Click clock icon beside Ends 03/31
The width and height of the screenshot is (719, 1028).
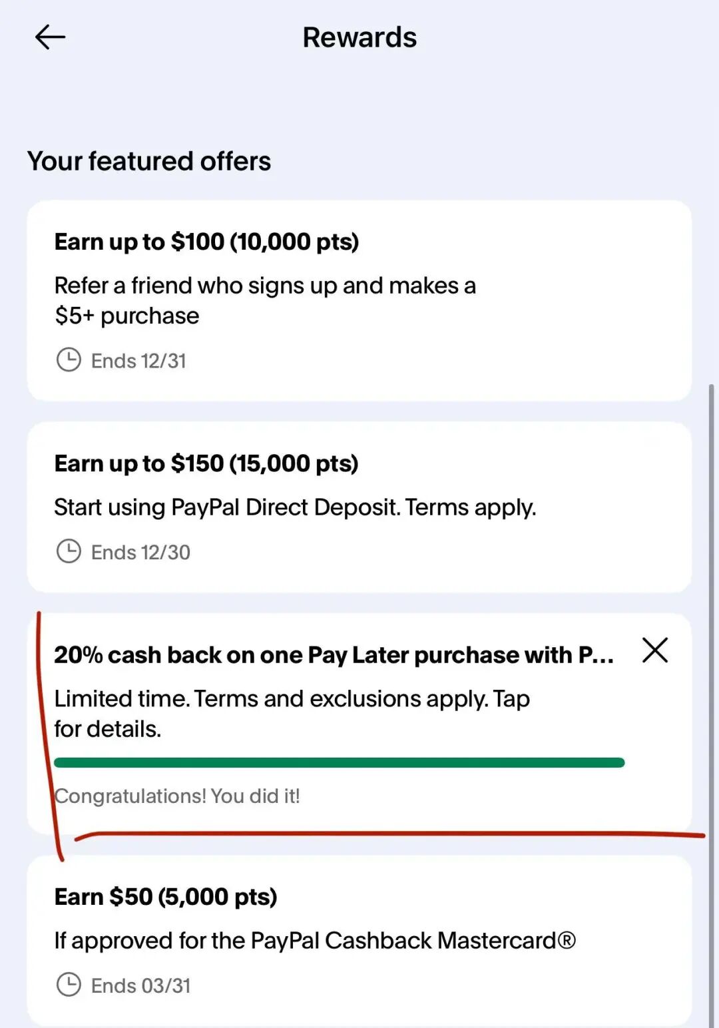click(69, 985)
